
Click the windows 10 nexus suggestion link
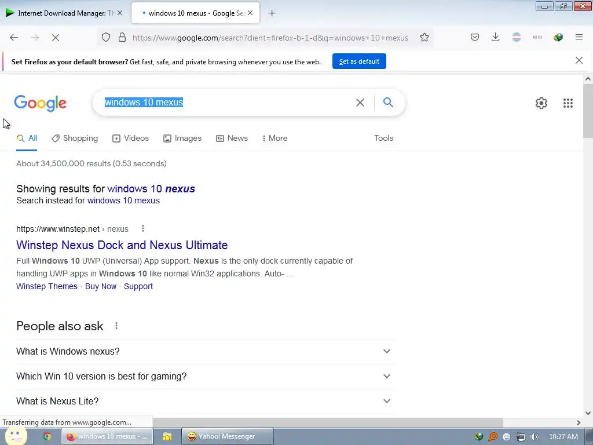[151, 189]
